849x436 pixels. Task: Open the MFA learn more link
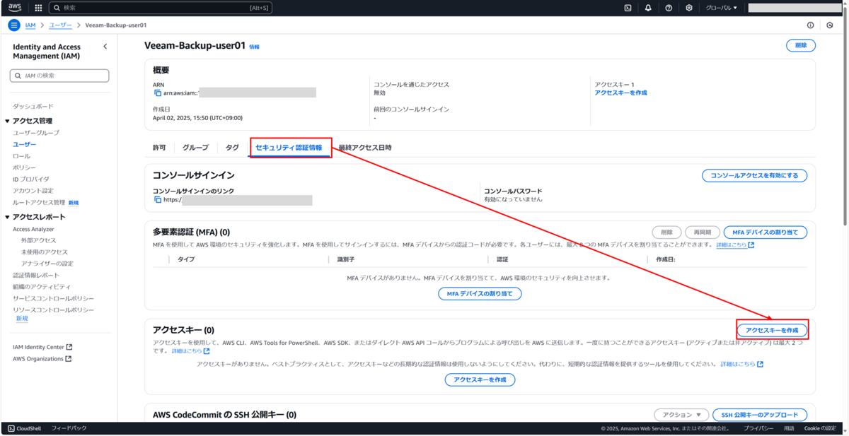[x=735, y=244]
